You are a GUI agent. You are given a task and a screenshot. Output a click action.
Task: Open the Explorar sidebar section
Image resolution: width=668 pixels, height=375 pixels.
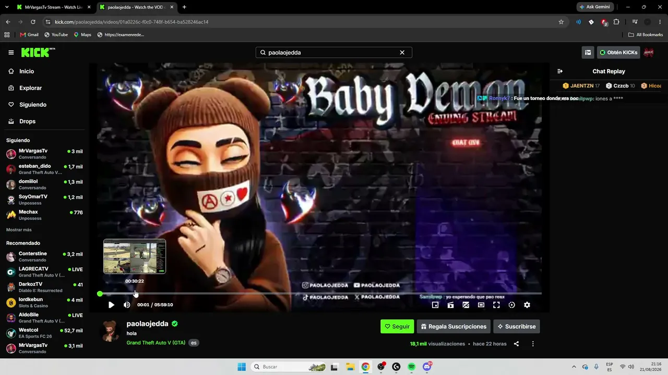click(x=30, y=88)
